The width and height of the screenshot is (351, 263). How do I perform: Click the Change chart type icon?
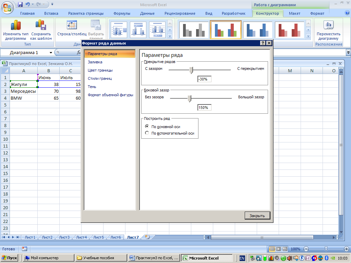[16, 25]
